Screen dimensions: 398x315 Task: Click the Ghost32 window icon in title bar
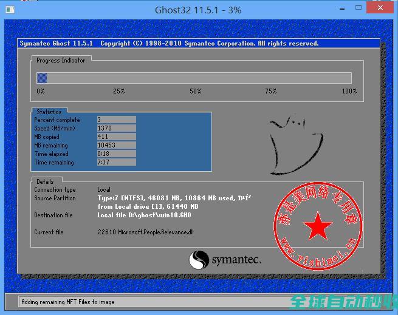coord(10,9)
